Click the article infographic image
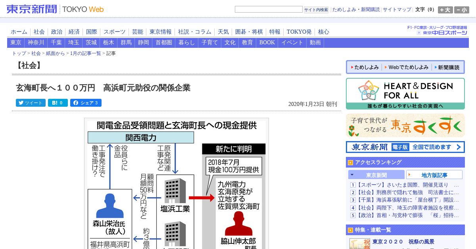 [x=177, y=183]
